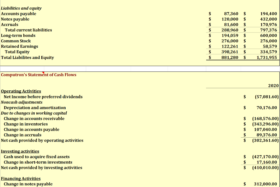Select total current liabilities value 288,960
Screen dimensions: 280x187
[230, 30]
